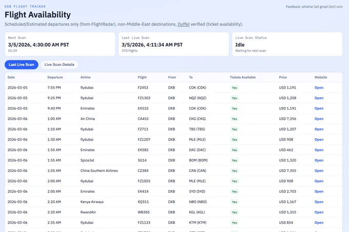
Task: Click the RwandAir airline cell
Action: [88, 212]
